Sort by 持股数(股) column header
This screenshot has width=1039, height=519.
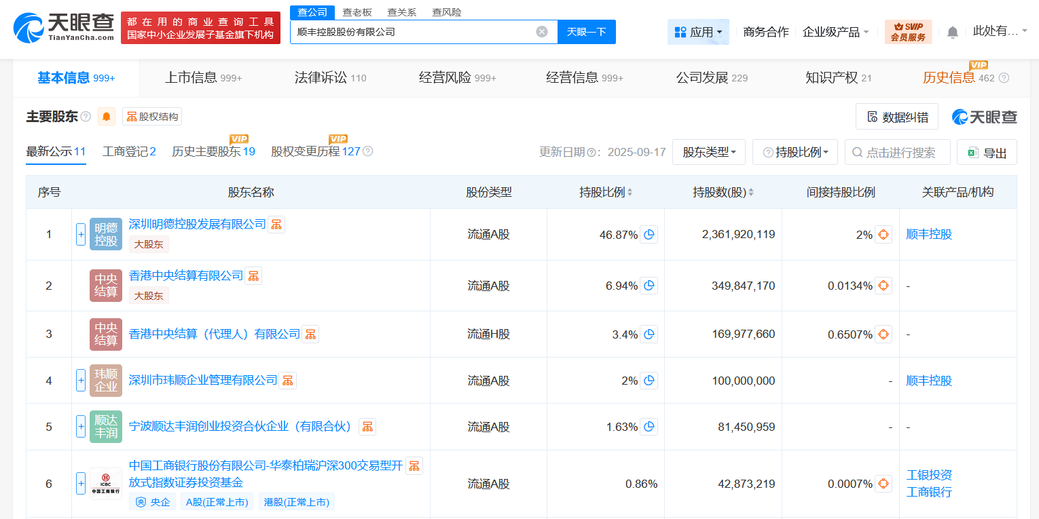pyautogui.click(x=723, y=192)
